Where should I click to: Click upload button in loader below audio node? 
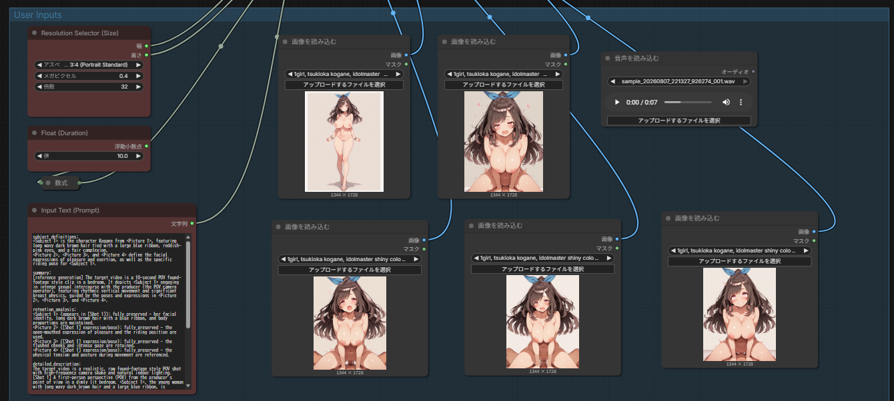(740, 261)
